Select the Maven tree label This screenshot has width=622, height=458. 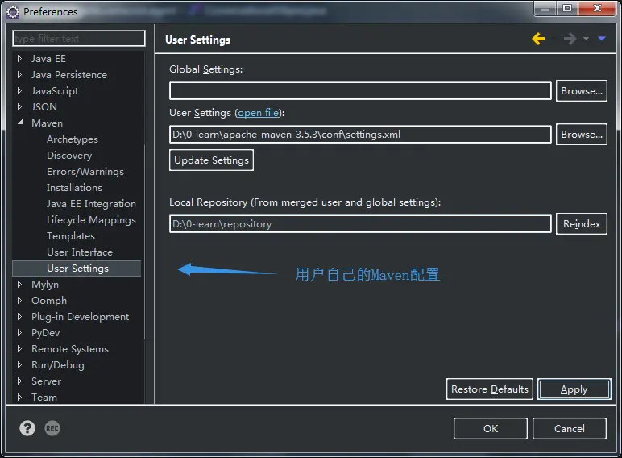[x=48, y=123]
